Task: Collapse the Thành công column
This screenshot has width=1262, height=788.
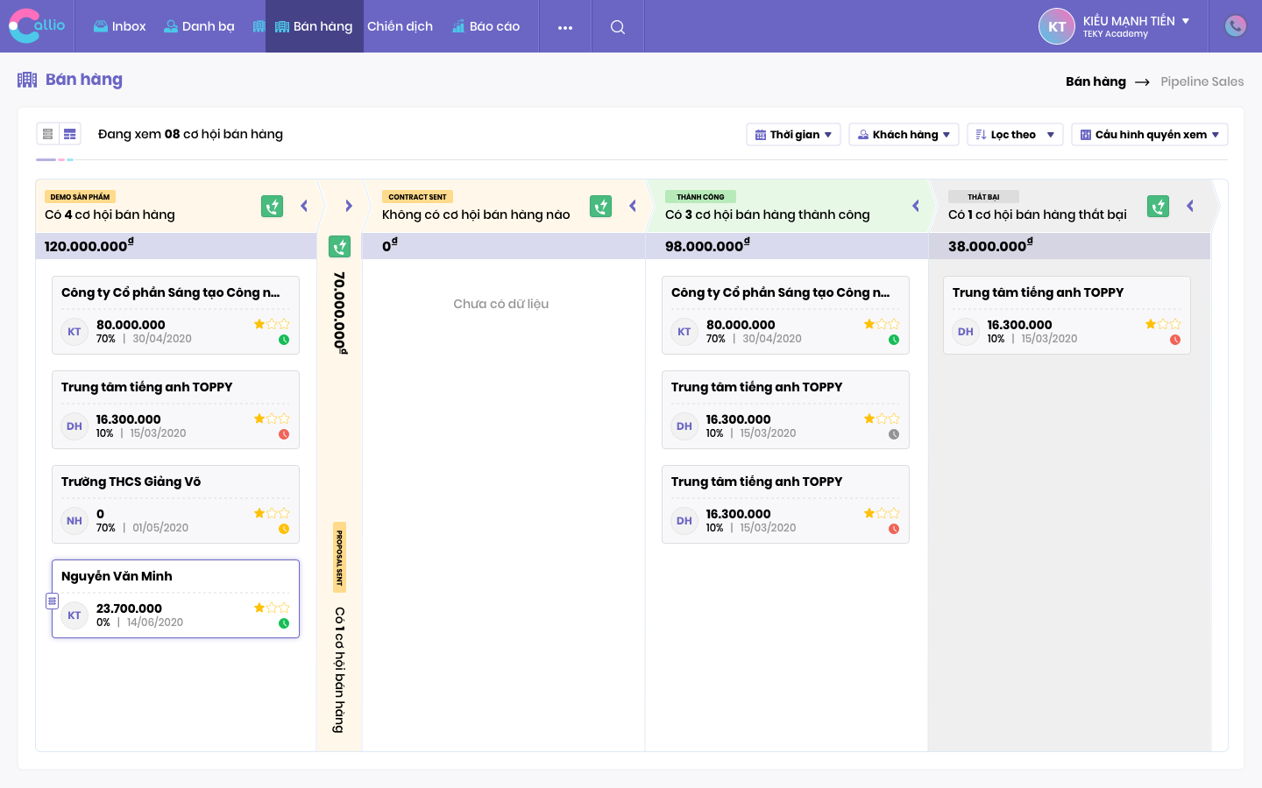Action: (916, 207)
